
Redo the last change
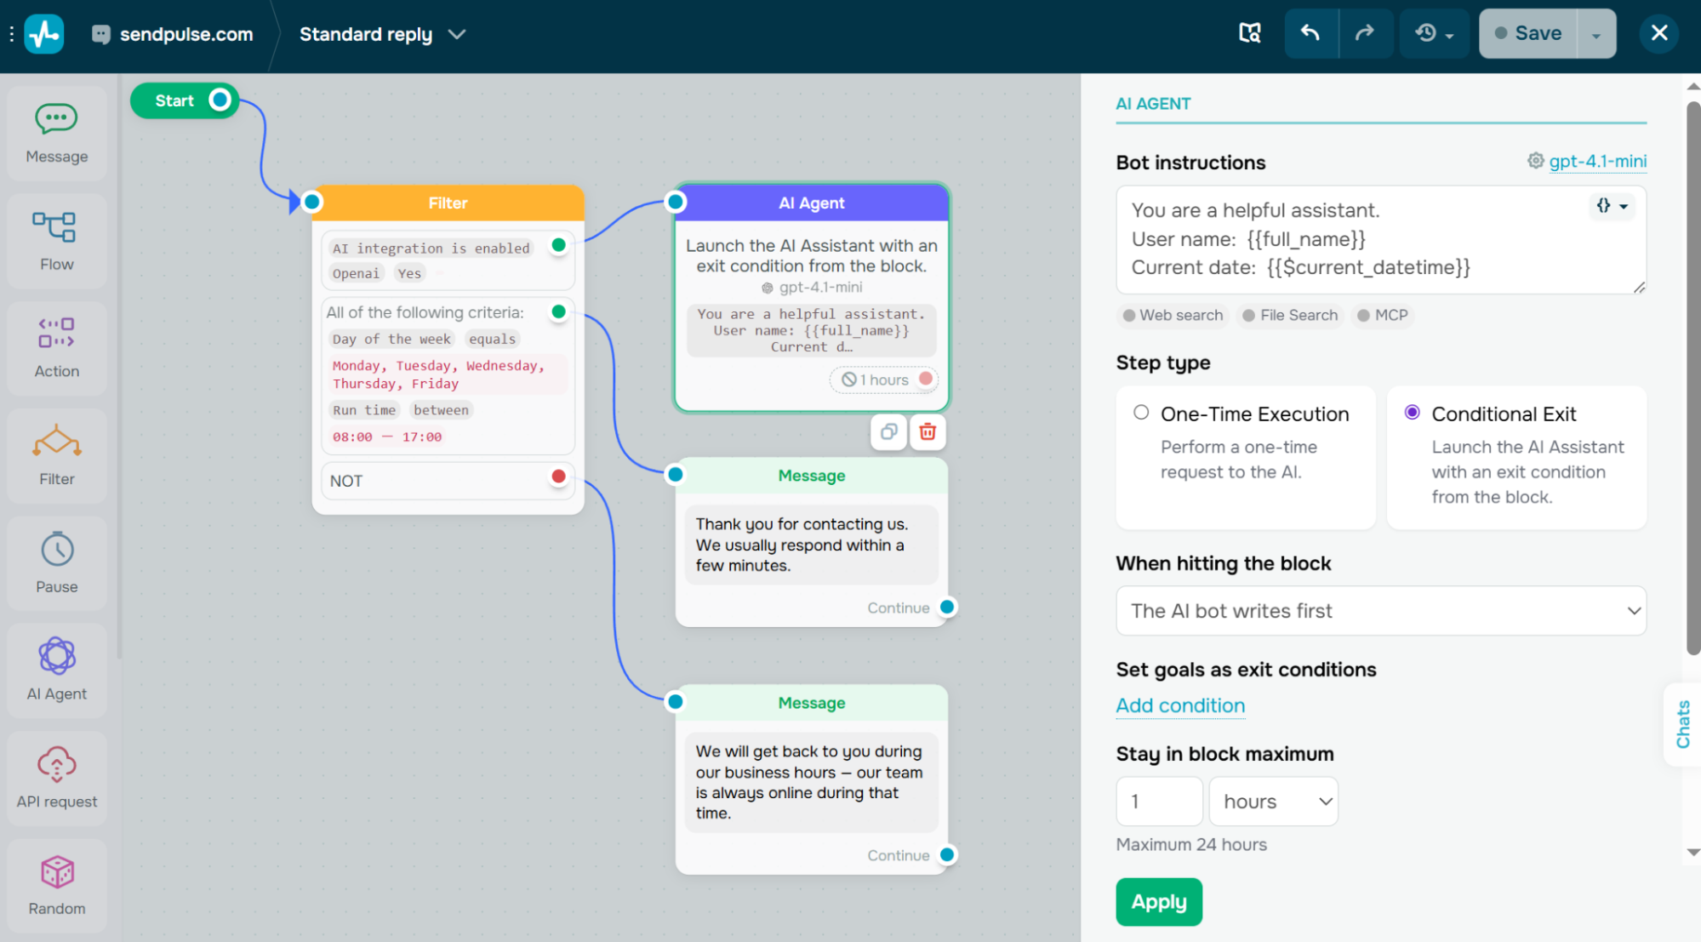[x=1365, y=33]
